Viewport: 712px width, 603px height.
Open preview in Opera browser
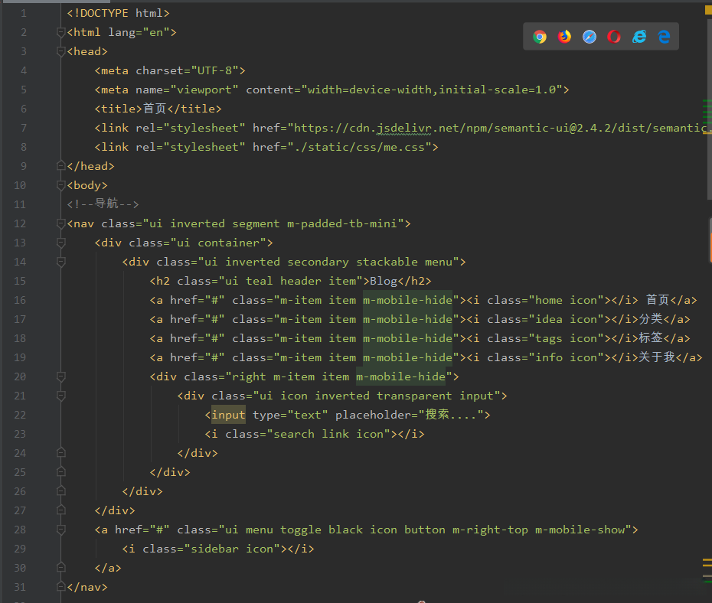pos(614,37)
